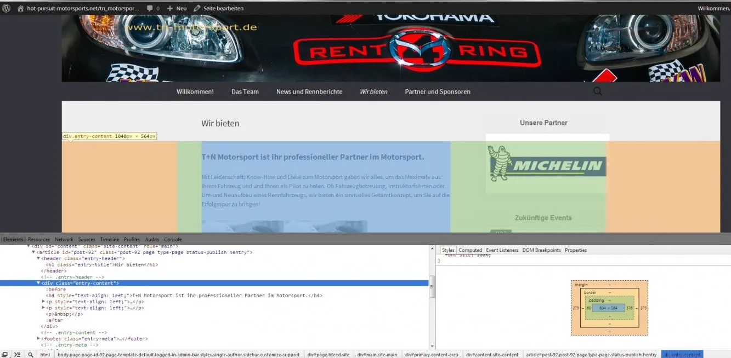Click the 'Wir bieten' page heading
This screenshot has width=731, height=358.
[220, 124]
